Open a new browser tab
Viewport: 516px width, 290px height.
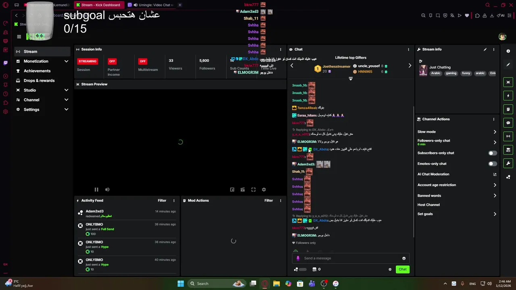point(180,5)
